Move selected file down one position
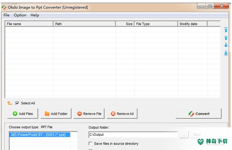The height and width of the screenshot is (150, 232). [226, 45]
